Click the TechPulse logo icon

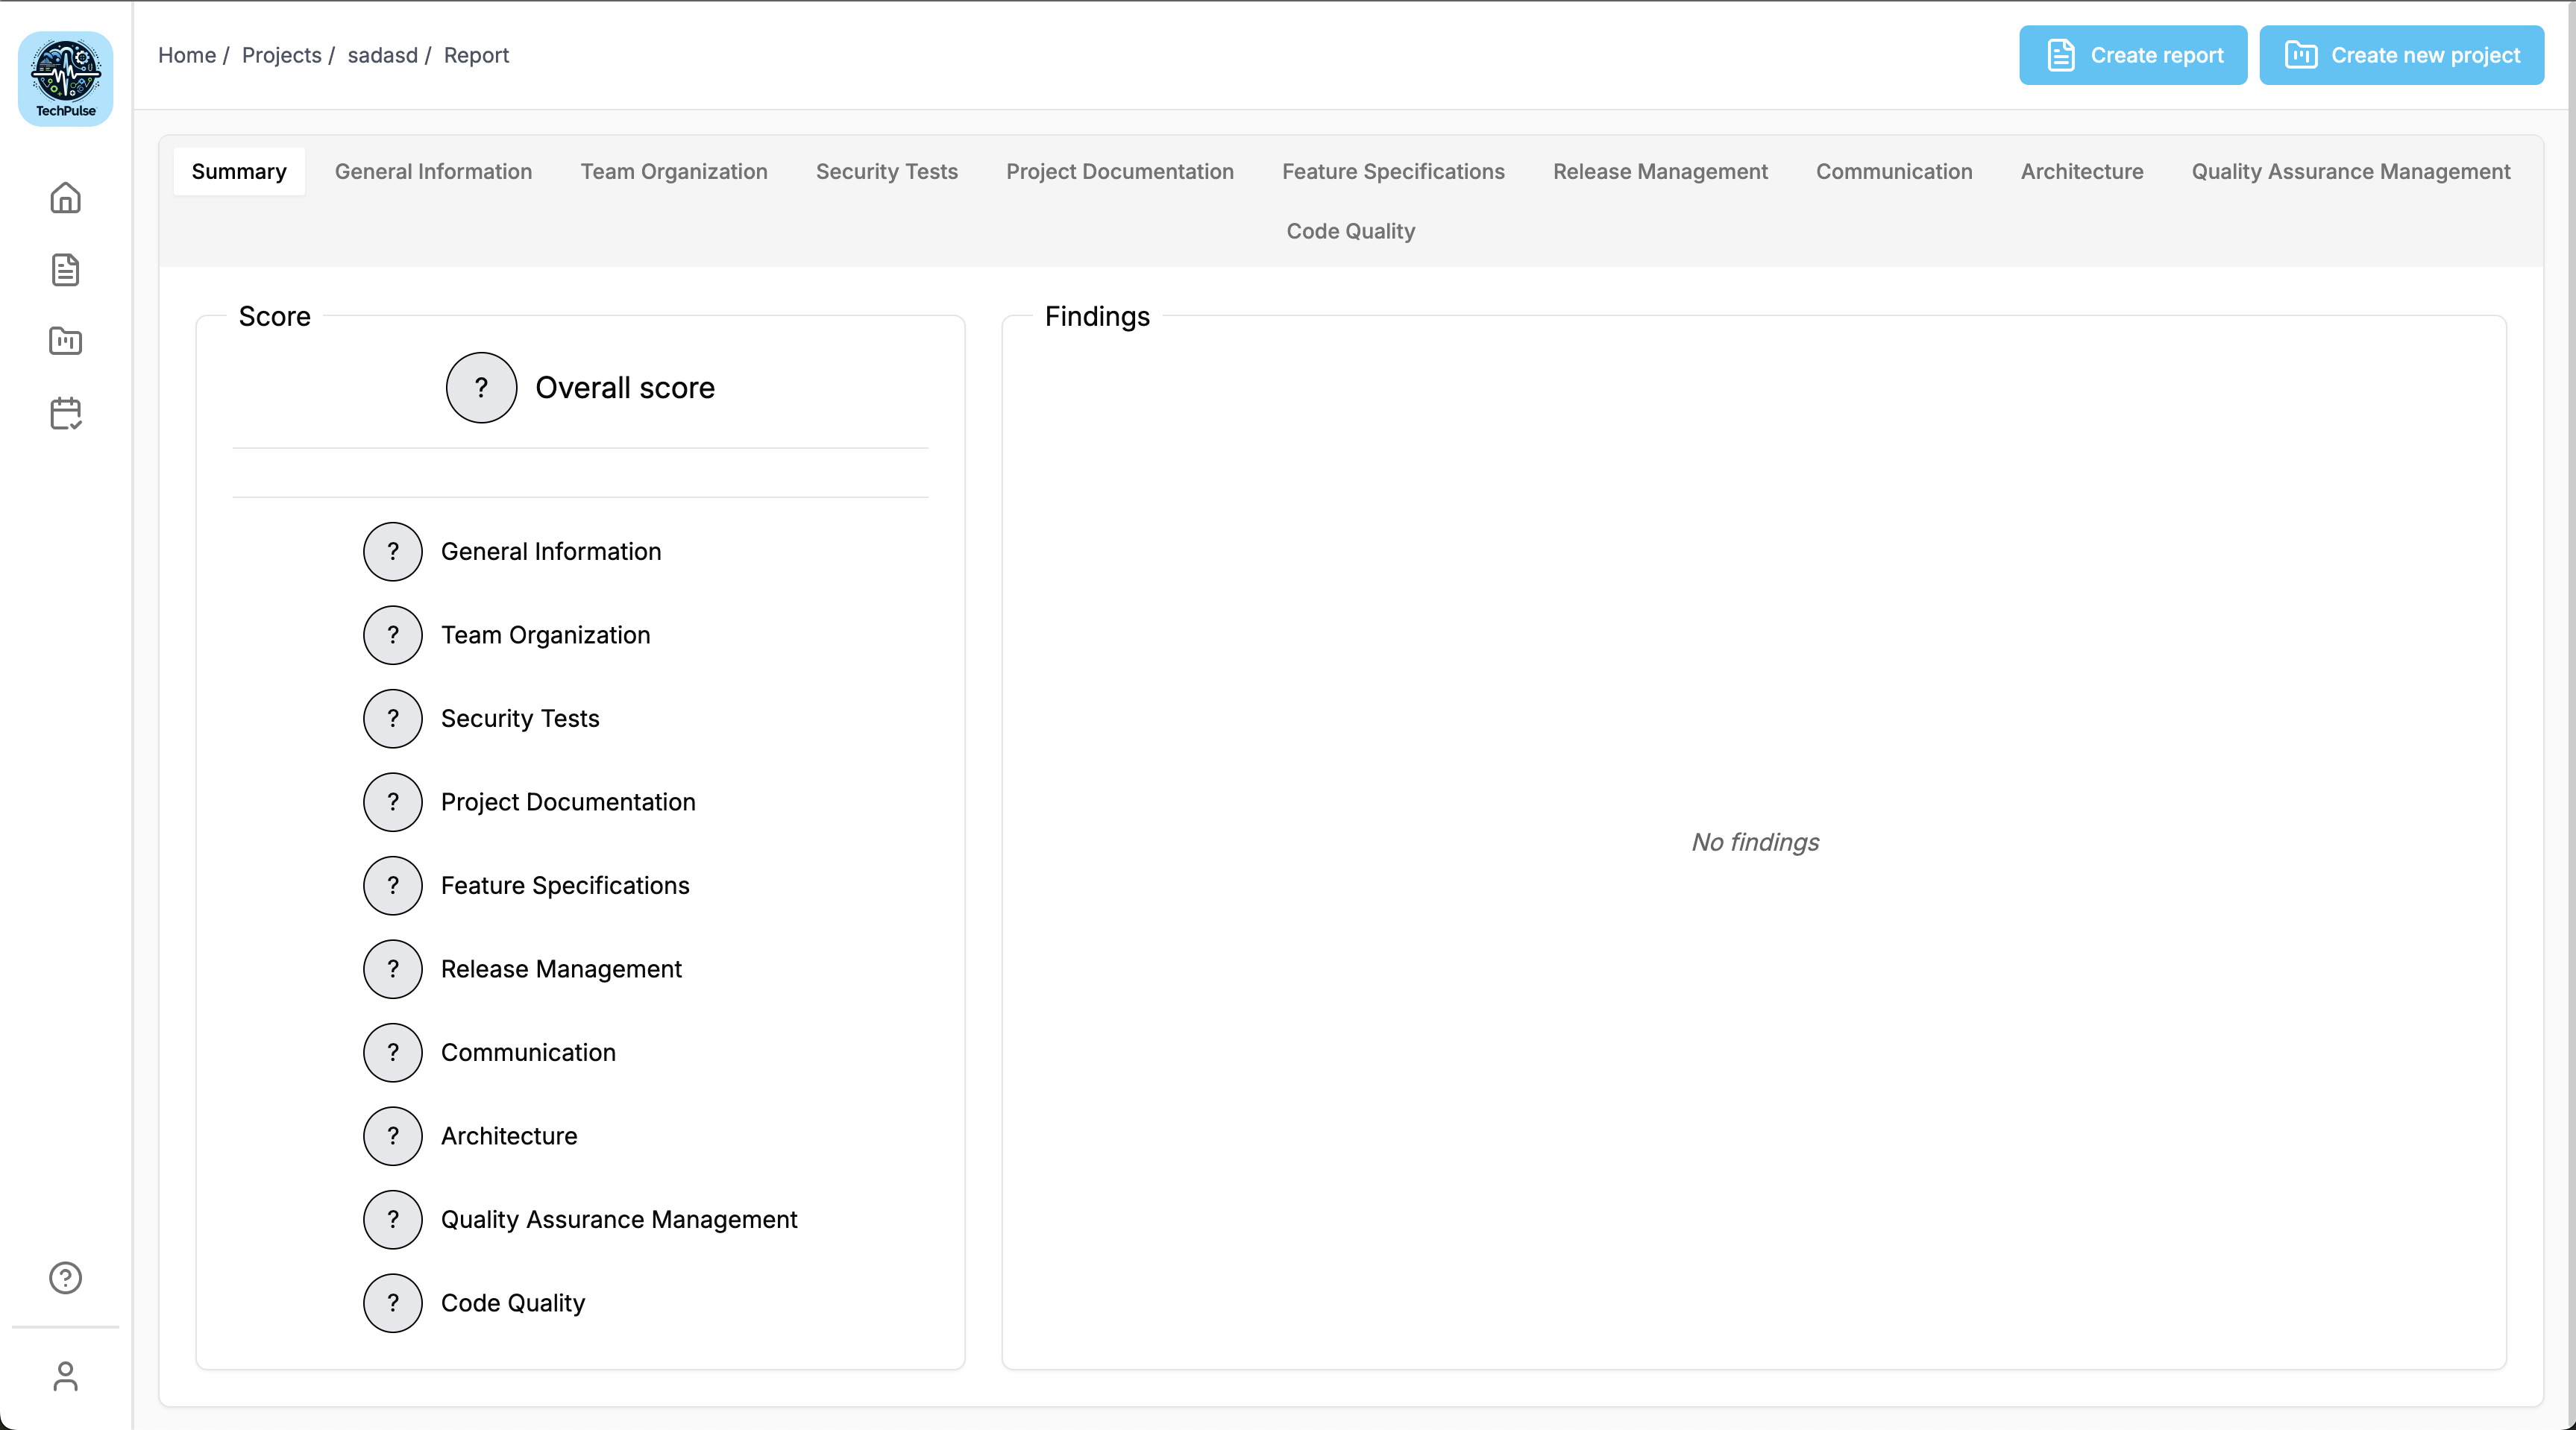[65, 78]
